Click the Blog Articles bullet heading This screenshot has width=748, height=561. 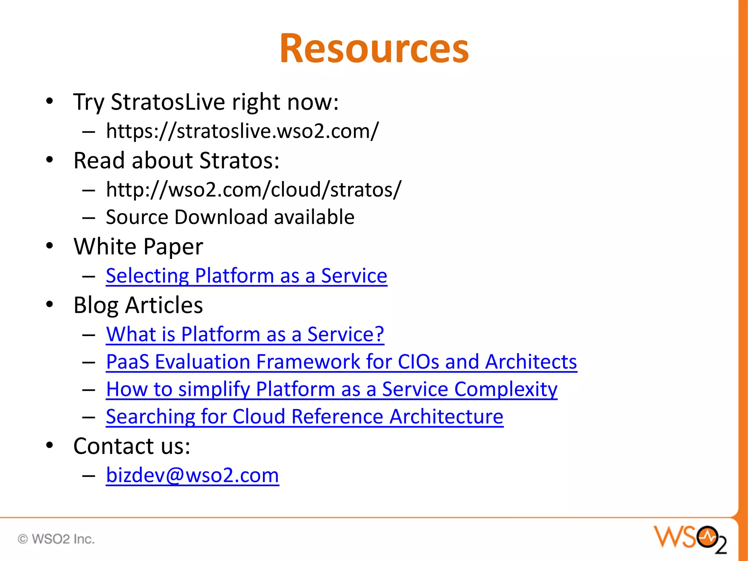click(138, 305)
